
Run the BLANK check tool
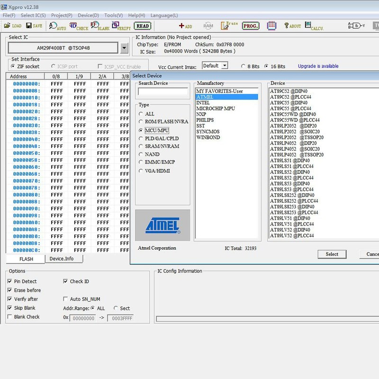(100, 26)
